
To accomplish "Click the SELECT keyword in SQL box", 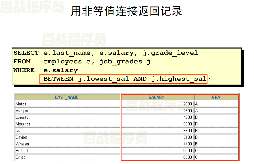I will tap(26, 53).
